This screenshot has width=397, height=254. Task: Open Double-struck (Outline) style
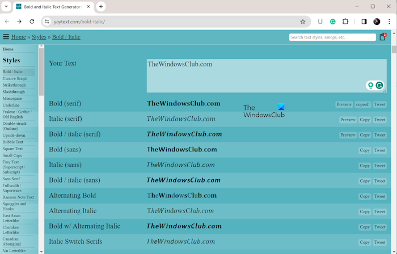point(14,126)
